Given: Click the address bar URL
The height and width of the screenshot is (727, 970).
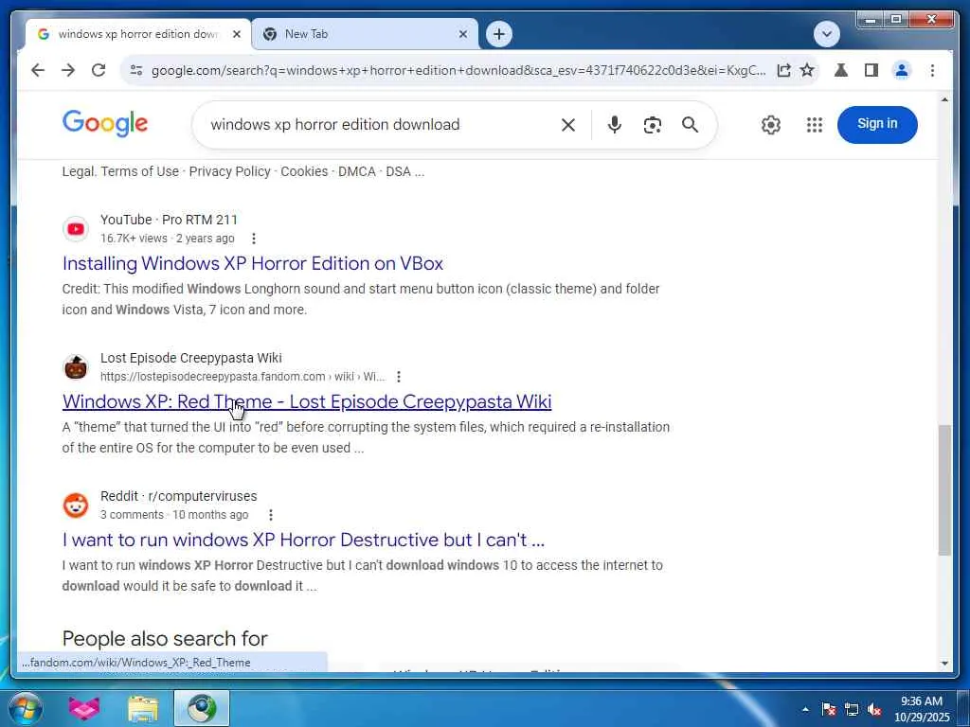Looking at the screenshot, I should click(458, 70).
